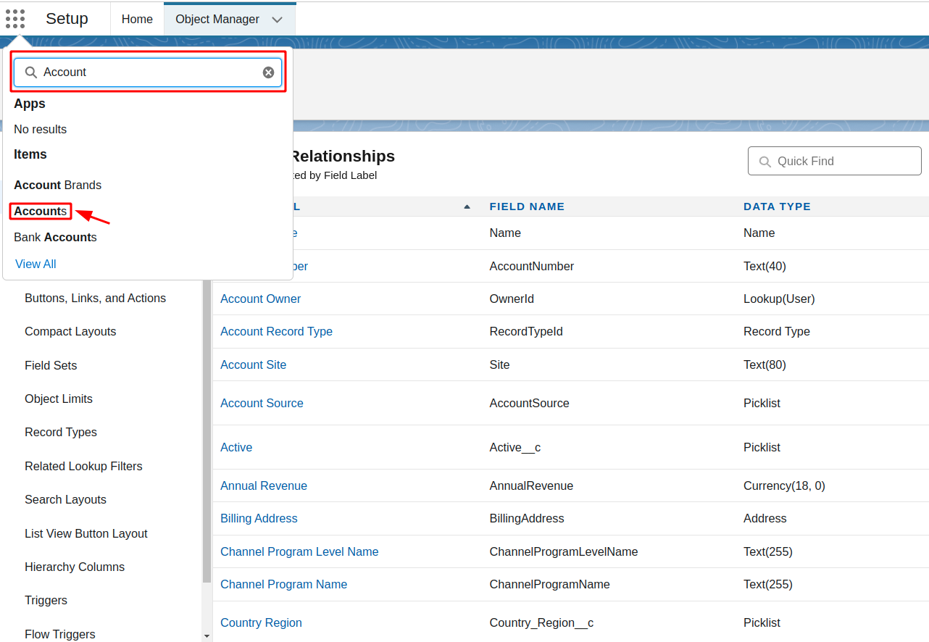Select Hierarchy Columns in sidebar

(75, 567)
